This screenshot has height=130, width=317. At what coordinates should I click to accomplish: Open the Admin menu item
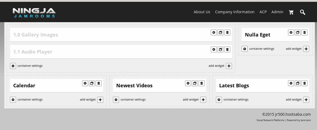[277, 12]
